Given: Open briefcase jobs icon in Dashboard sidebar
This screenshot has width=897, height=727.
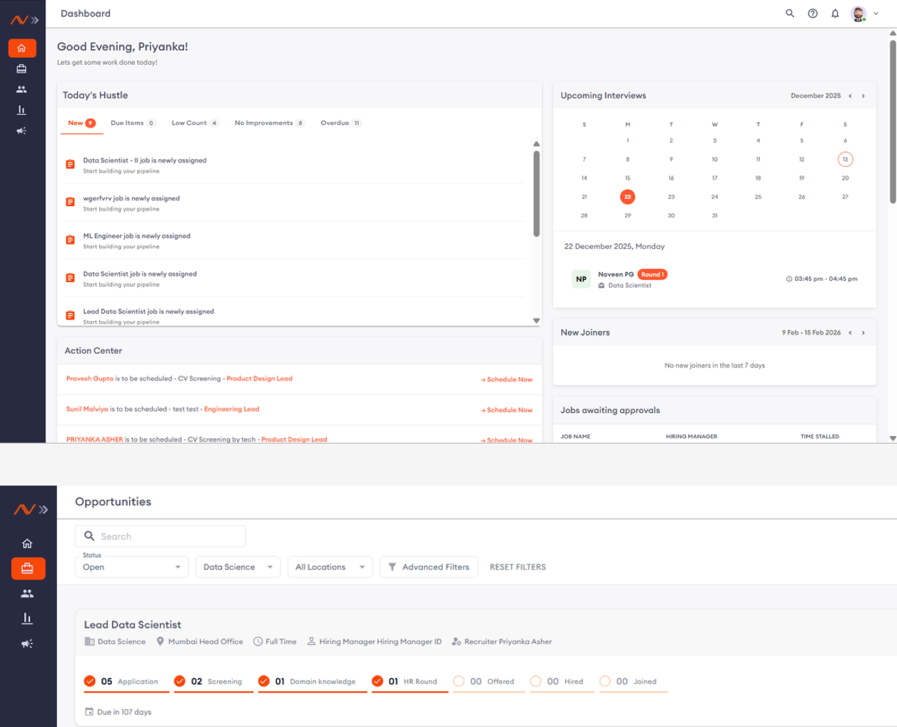Looking at the screenshot, I should pos(21,69).
